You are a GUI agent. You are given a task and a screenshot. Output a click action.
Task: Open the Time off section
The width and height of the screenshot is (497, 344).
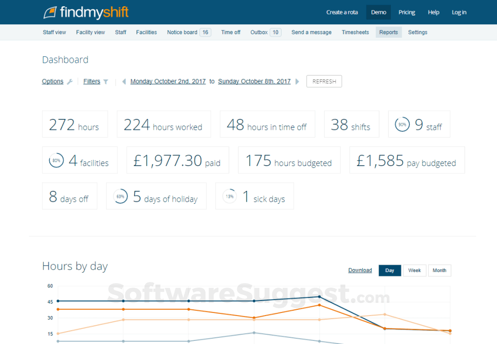click(x=230, y=32)
